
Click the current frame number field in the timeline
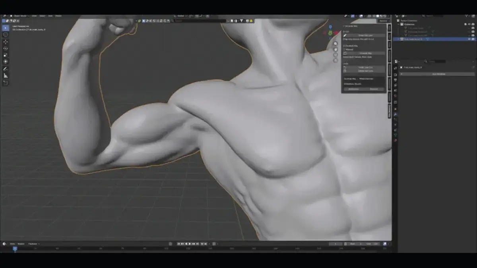[x=336, y=243]
